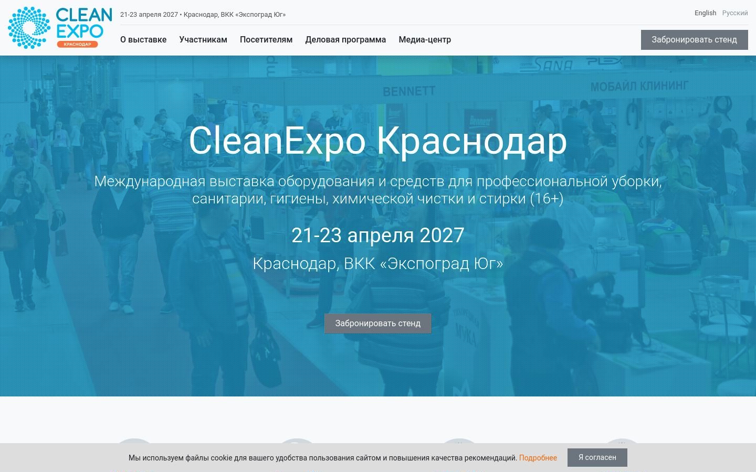Click the hero banner "Забронировать стенд" button
756x472 pixels.
click(378, 324)
